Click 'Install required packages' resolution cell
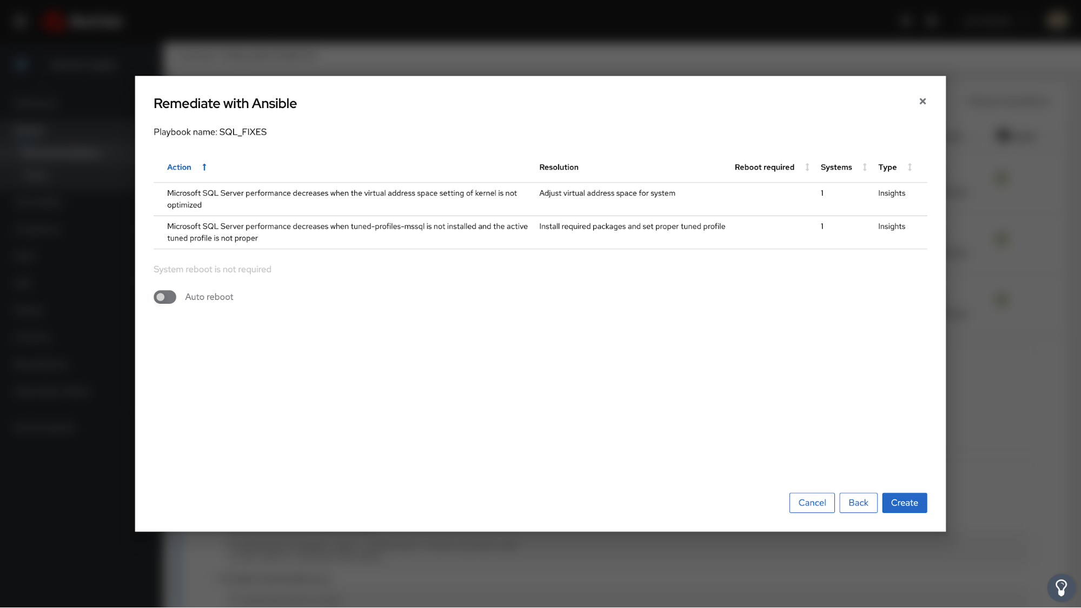Viewport: 1081px width, 608px height. (x=632, y=226)
